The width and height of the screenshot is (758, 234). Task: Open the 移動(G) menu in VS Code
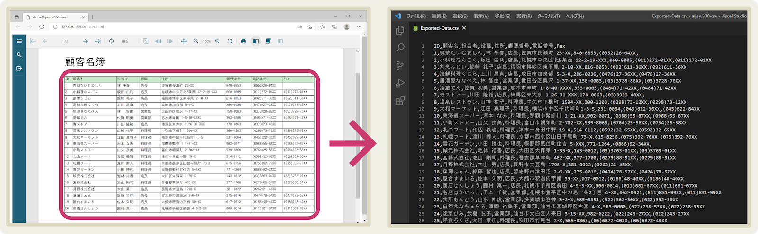[503, 16]
